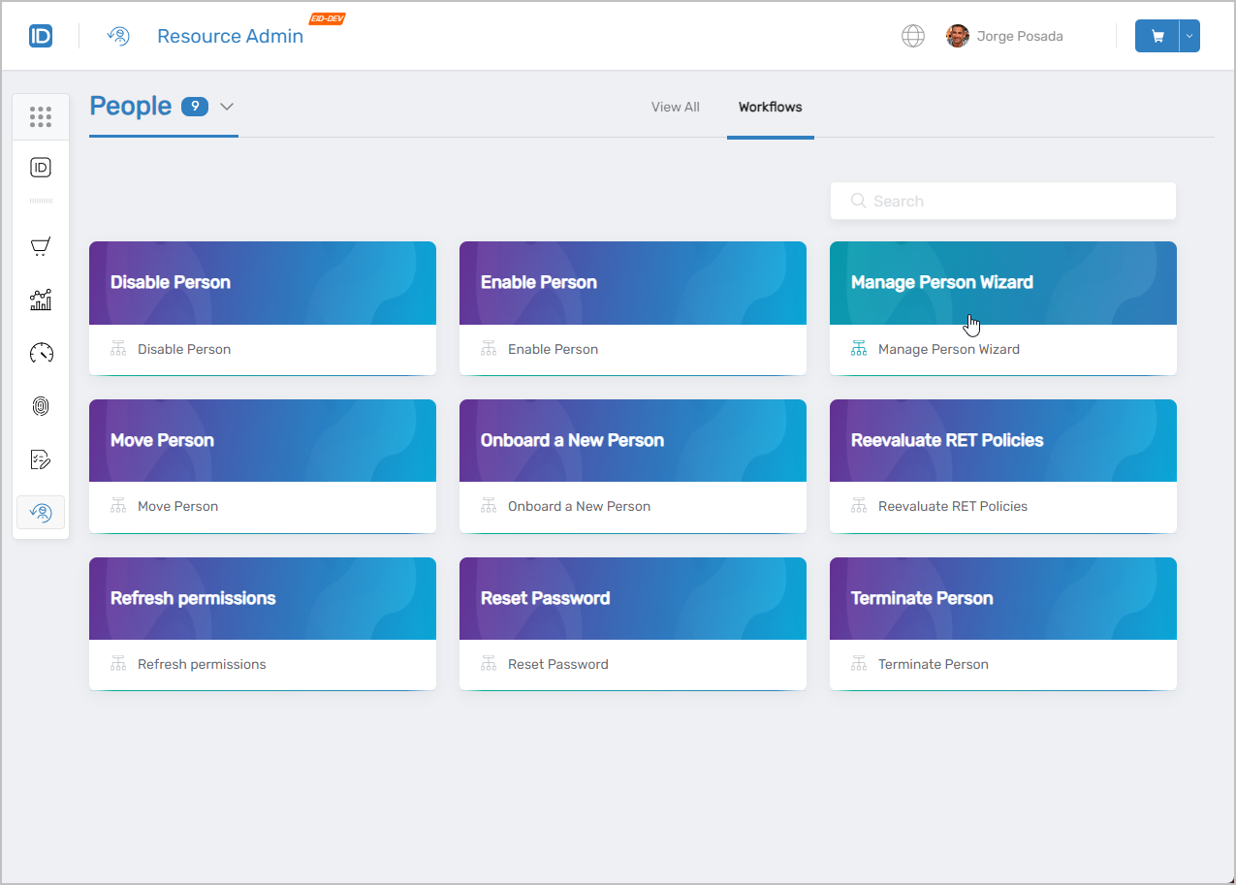
Task: Switch to the View All tab
Action: pyautogui.click(x=675, y=107)
